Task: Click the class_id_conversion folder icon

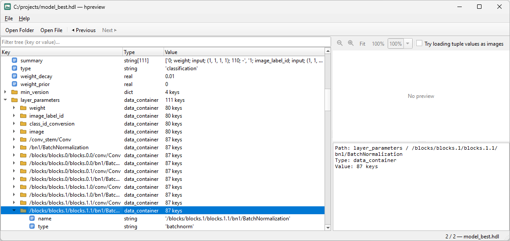Action: [x=23, y=124]
